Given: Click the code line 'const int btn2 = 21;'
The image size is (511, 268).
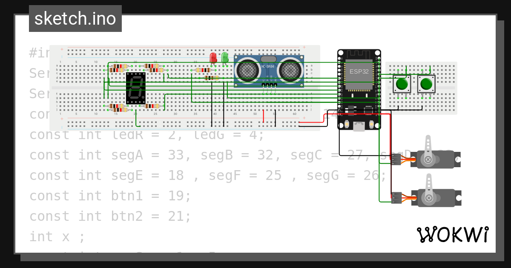Looking at the screenshot, I should point(110,217).
